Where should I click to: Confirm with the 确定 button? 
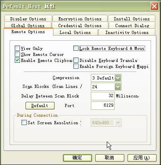tap(77, 158)
